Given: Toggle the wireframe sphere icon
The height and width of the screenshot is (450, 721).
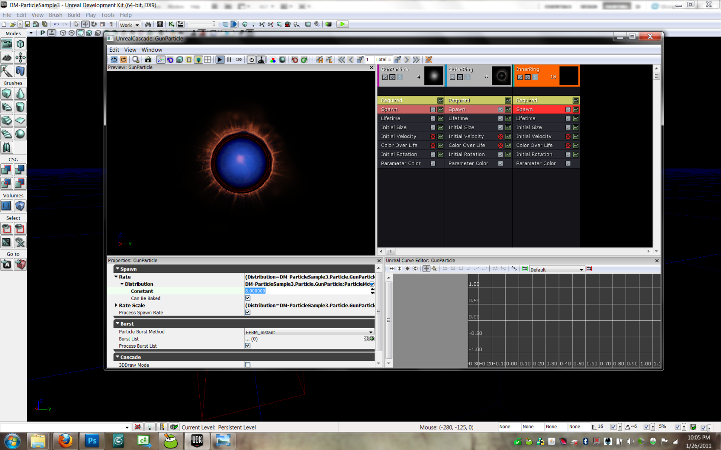Looking at the screenshot, I should (282, 60).
